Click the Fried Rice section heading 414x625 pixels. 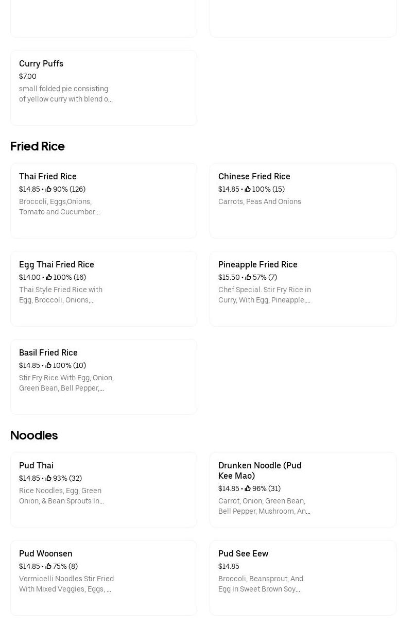point(38,146)
